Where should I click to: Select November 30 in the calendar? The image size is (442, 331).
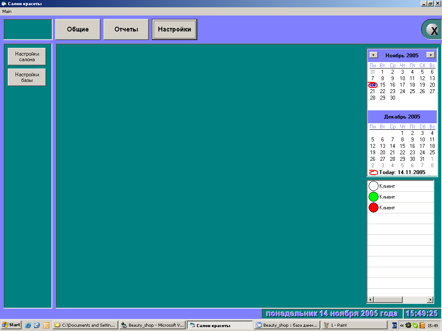tap(392, 98)
